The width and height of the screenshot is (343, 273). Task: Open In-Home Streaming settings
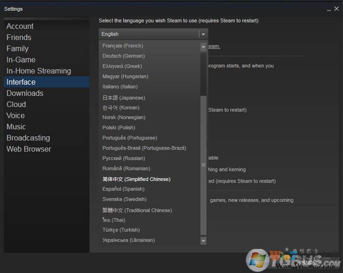tap(39, 71)
